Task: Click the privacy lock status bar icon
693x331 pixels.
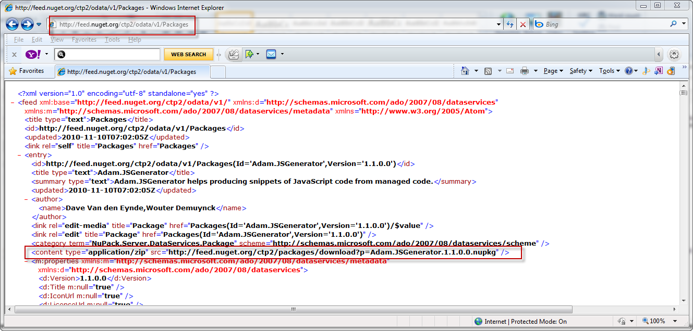Action: click(622, 322)
